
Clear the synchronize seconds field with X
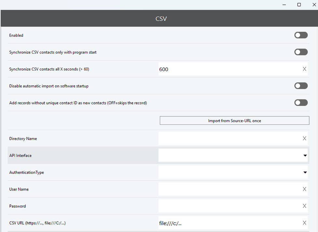pos(304,69)
